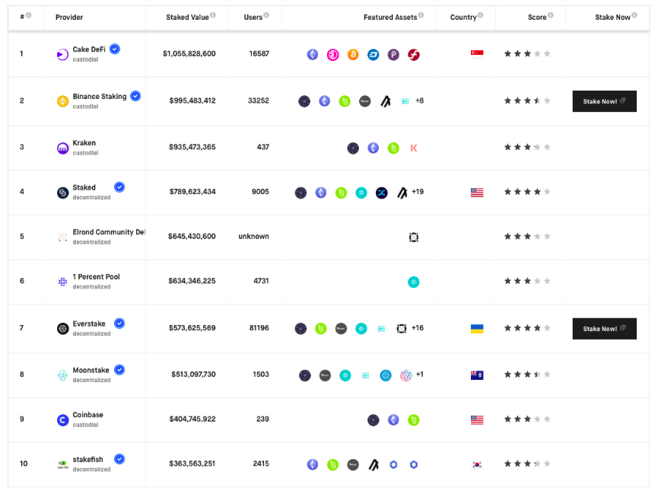
Task: Click the Stake Now button for Binance Staking
Action: tap(604, 100)
